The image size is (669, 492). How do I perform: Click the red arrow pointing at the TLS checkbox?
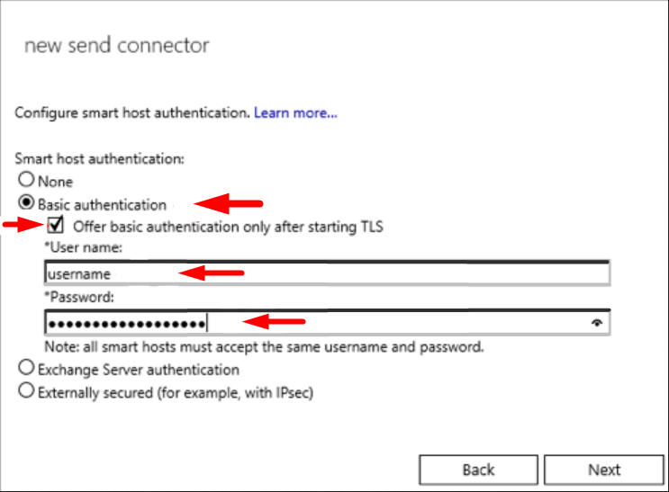(x=23, y=224)
